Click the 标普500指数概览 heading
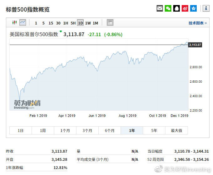Screen dimensions: 213x175 click(x=28, y=9)
